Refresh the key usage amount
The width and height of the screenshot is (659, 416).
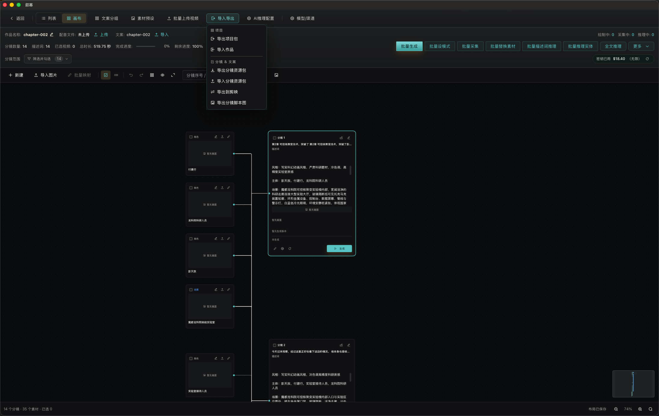coord(647,59)
